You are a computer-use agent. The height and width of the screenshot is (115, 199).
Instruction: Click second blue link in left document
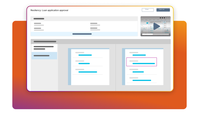[x=84, y=64]
